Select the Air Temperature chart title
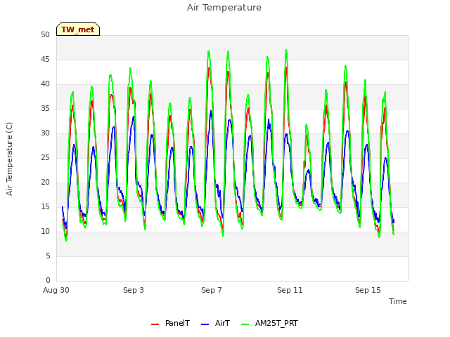The height and width of the screenshot is (337, 450). click(x=224, y=8)
